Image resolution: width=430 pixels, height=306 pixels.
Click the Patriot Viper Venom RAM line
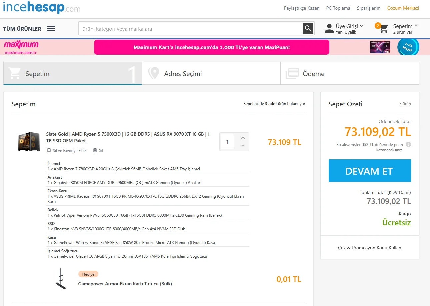[135, 215]
